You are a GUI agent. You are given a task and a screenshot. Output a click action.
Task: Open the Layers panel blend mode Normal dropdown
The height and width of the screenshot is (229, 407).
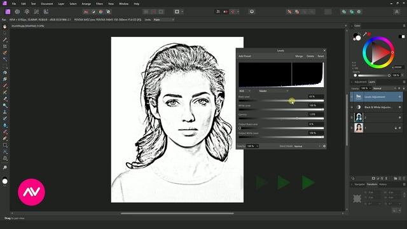(x=384, y=88)
